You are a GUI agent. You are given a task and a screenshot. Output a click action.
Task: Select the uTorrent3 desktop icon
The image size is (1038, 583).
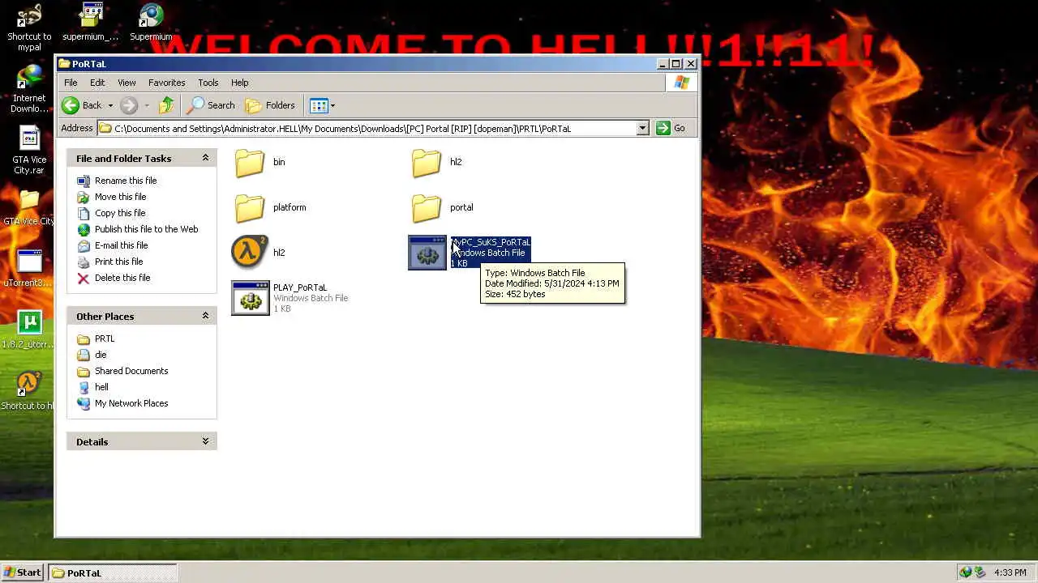click(29, 269)
